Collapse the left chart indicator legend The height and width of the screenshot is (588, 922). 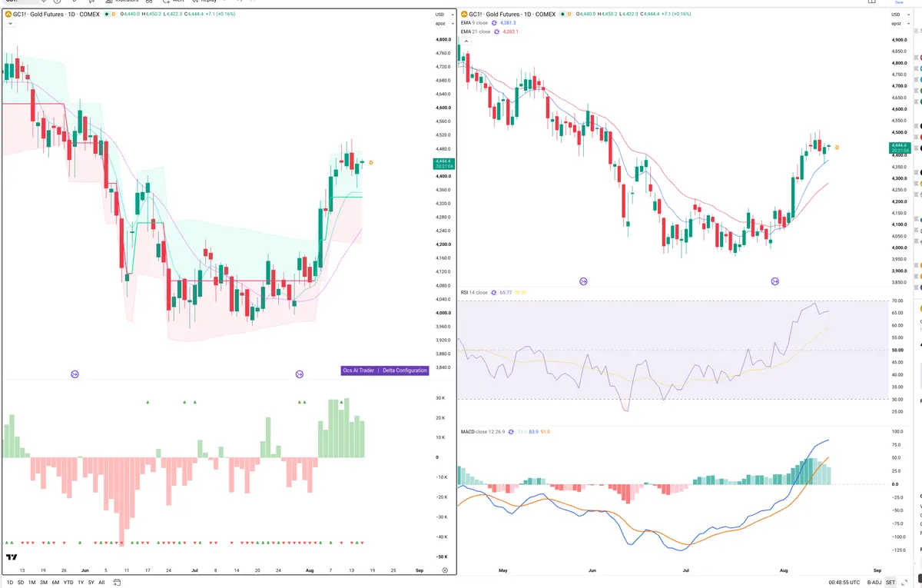pos(9,24)
